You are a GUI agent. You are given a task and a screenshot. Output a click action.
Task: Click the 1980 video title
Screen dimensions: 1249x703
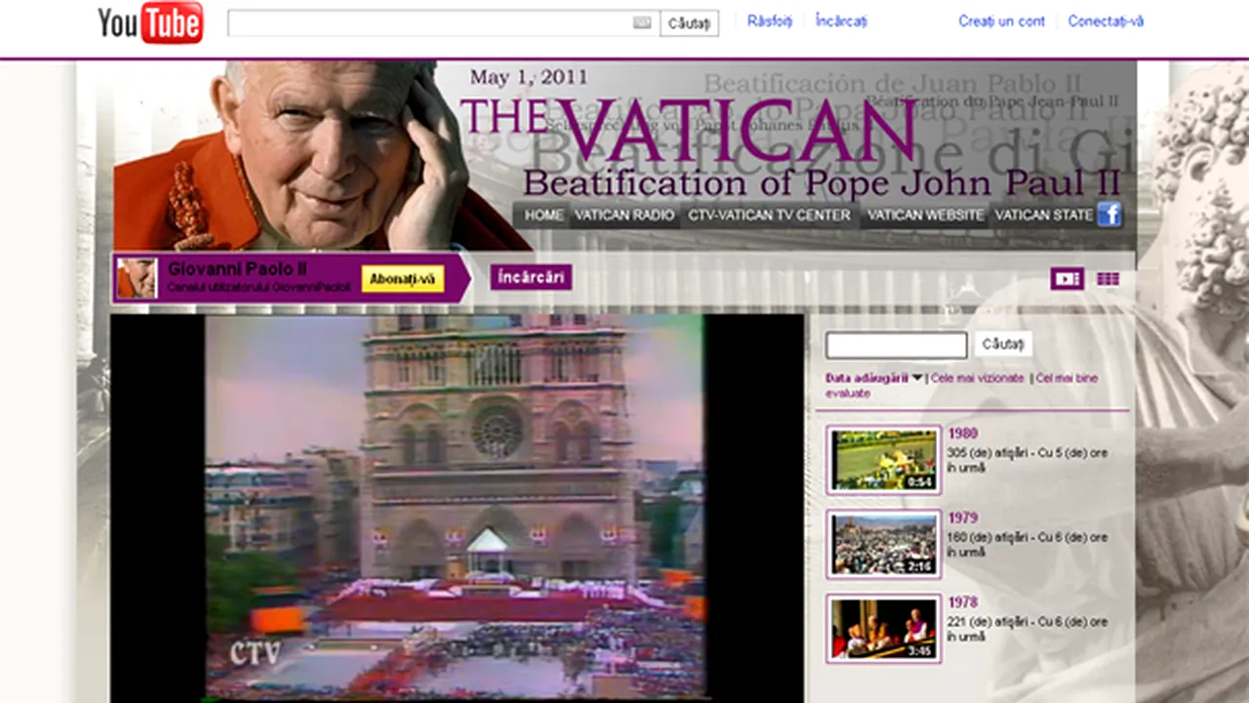(962, 434)
